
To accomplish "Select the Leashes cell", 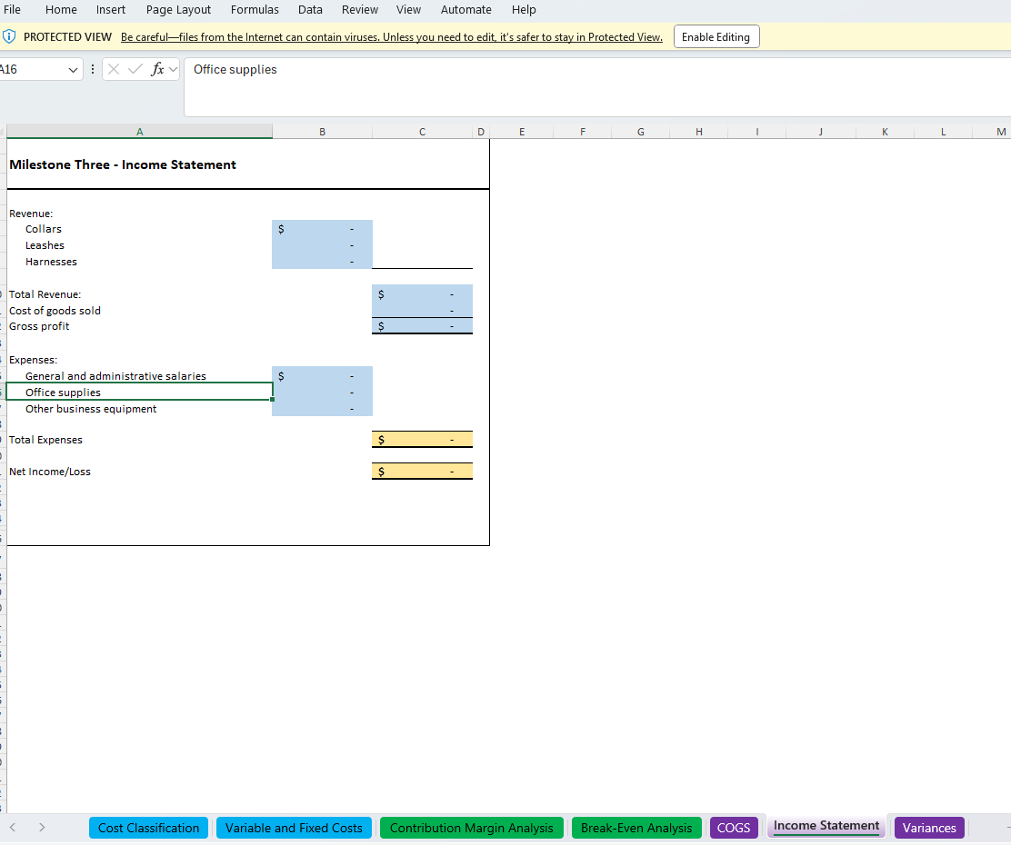I will point(139,245).
